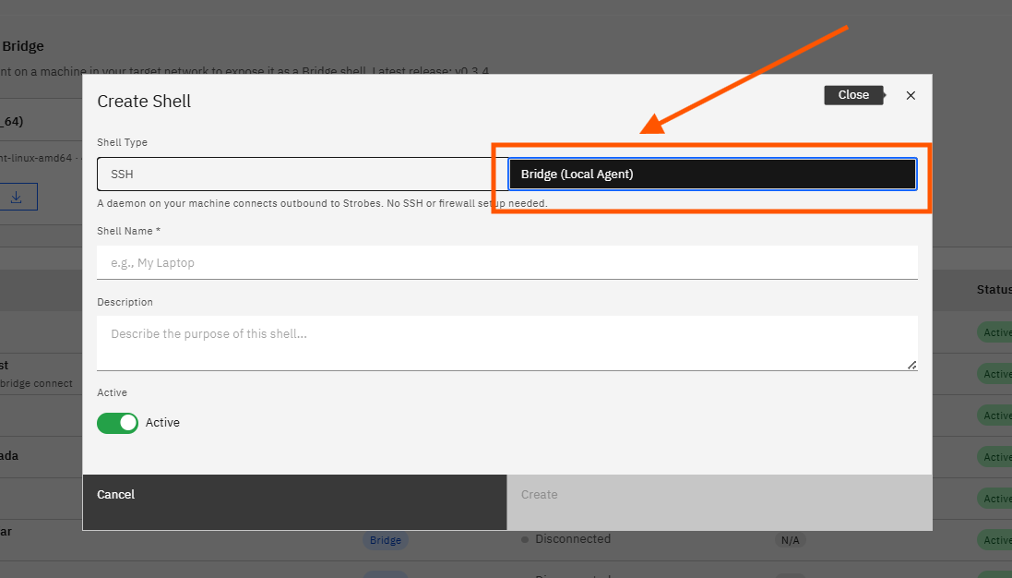Screen dimensions: 1012x578
Task: Close the Create Shell dialog via X icon
Action: 911,96
